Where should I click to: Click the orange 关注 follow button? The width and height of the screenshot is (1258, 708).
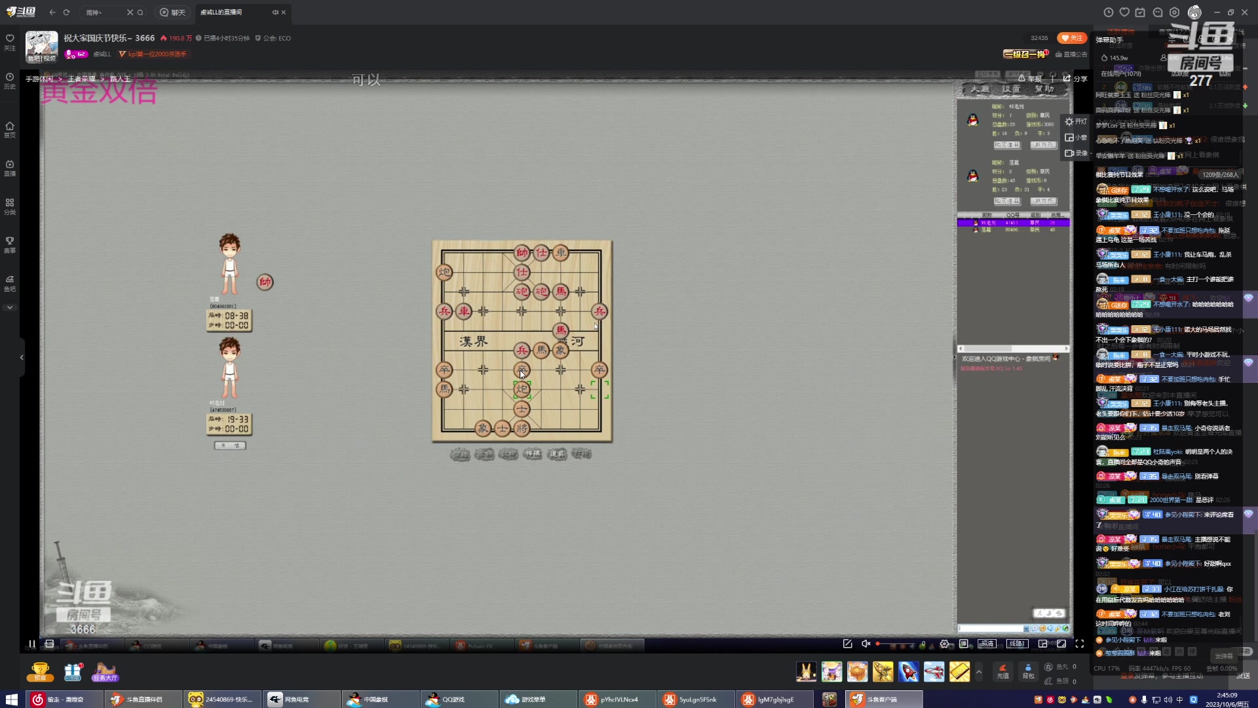point(1072,38)
